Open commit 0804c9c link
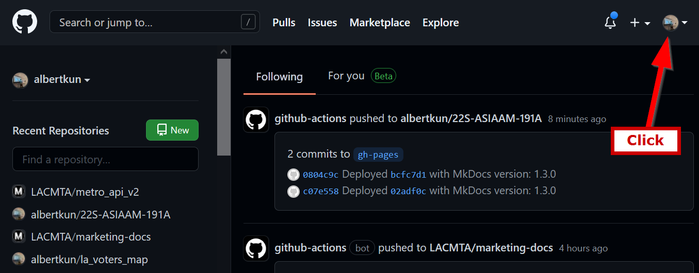Image resolution: width=699 pixels, height=273 pixels. [x=320, y=175]
